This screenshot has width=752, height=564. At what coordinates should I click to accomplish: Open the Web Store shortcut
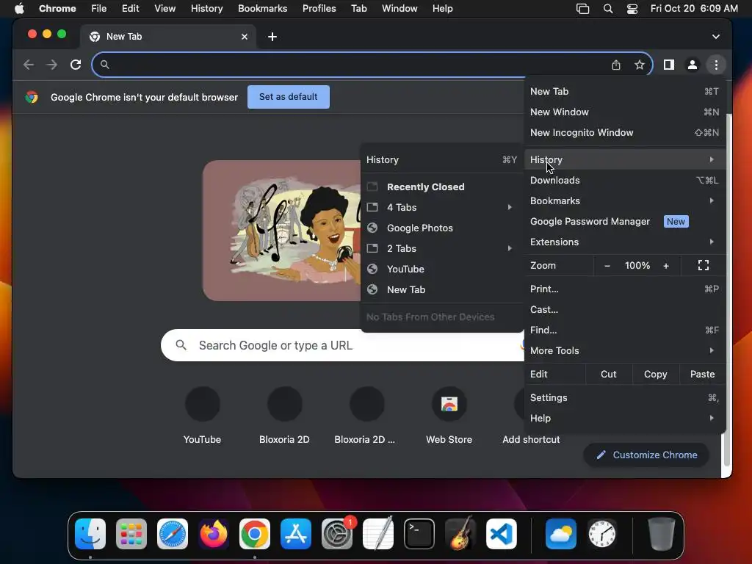coord(449,416)
